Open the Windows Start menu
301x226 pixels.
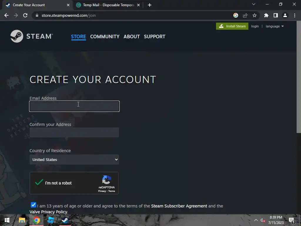[x=7, y=220]
